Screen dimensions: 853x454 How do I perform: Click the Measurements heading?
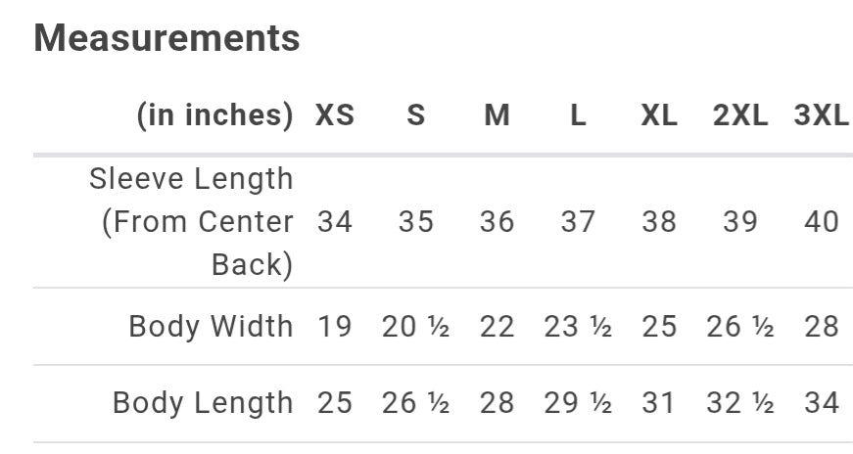tap(166, 38)
